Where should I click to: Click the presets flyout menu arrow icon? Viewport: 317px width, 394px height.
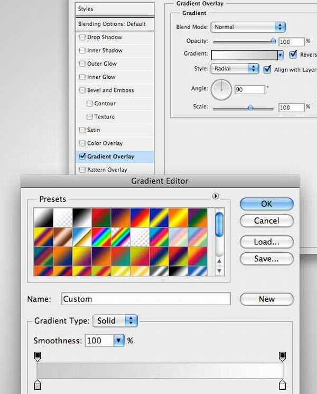(x=216, y=196)
